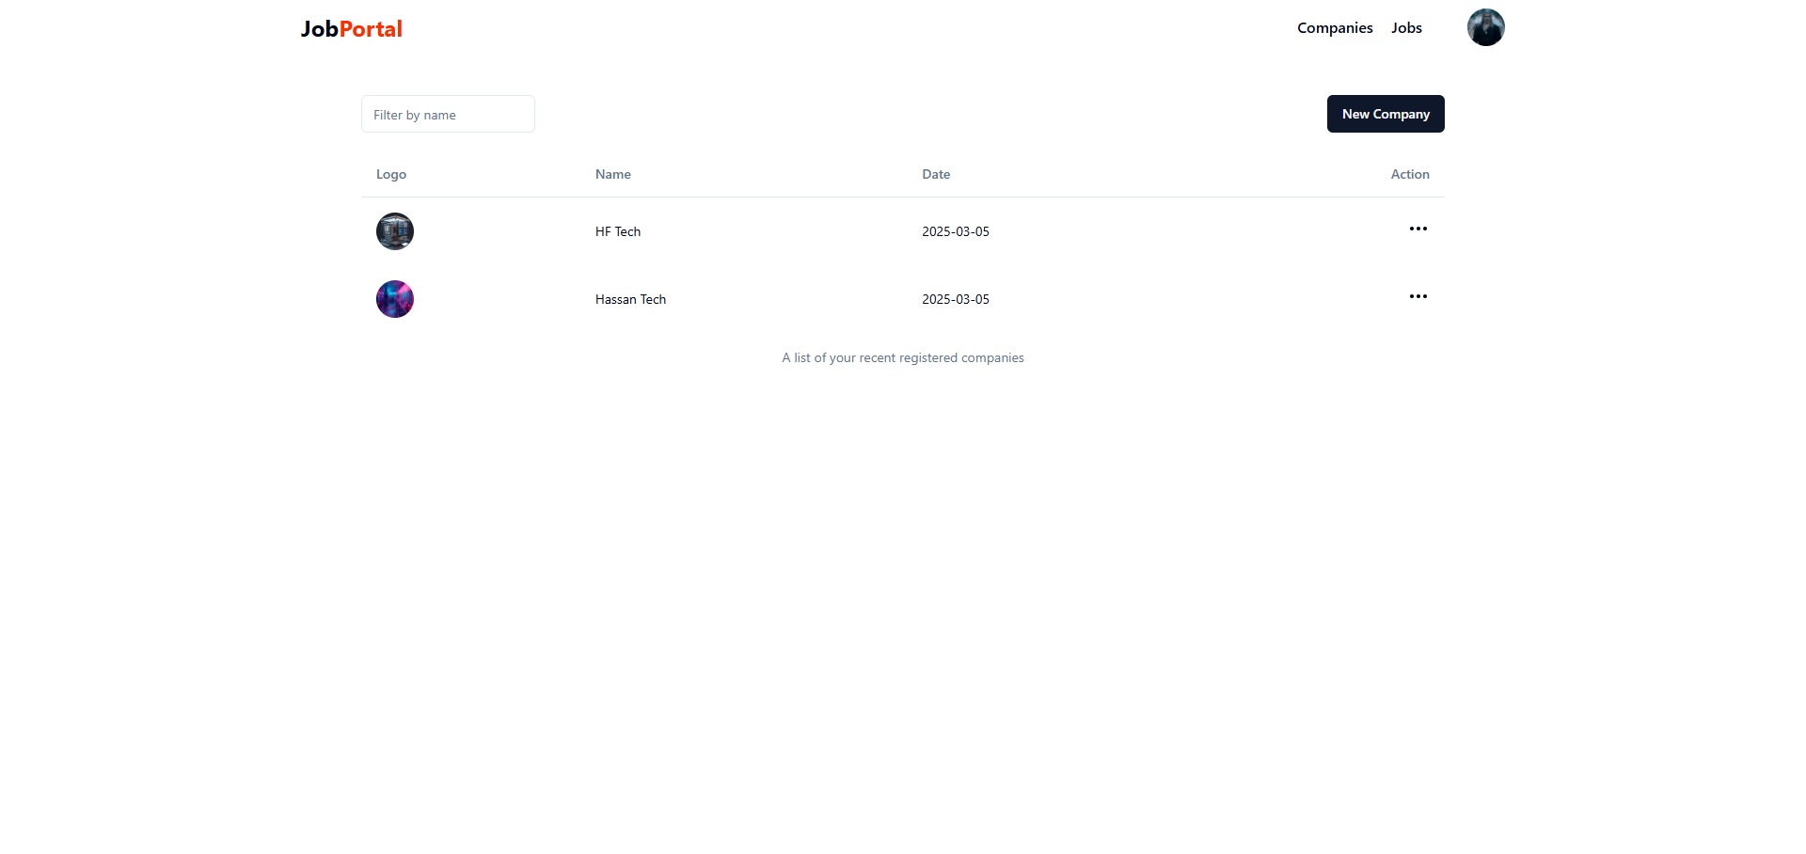The height and width of the screenshot is (854, 1806).
Task: Click the New Company button
Action: point(1386,114)
